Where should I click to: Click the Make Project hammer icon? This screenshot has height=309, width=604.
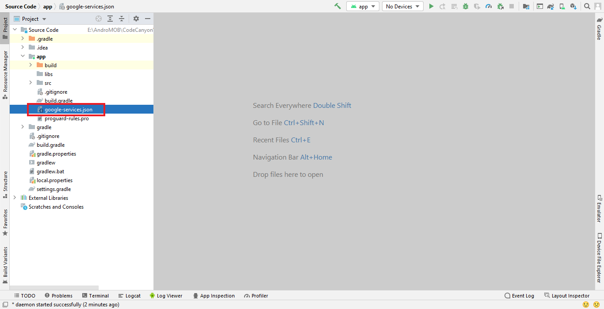pos(338,6)
